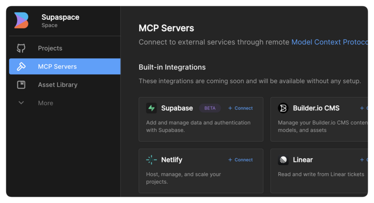Click the Builder.io CMS logo icon
This screenshot has width=374, height=203.
283,108
